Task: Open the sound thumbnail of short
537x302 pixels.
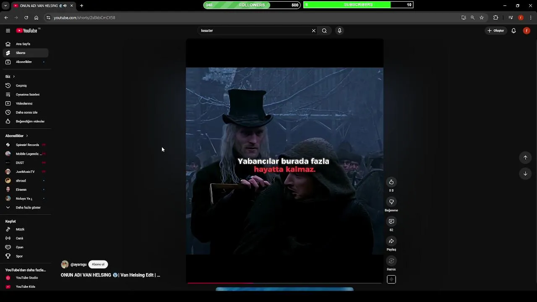Action: pyautogui.click(x=391, y=279)
